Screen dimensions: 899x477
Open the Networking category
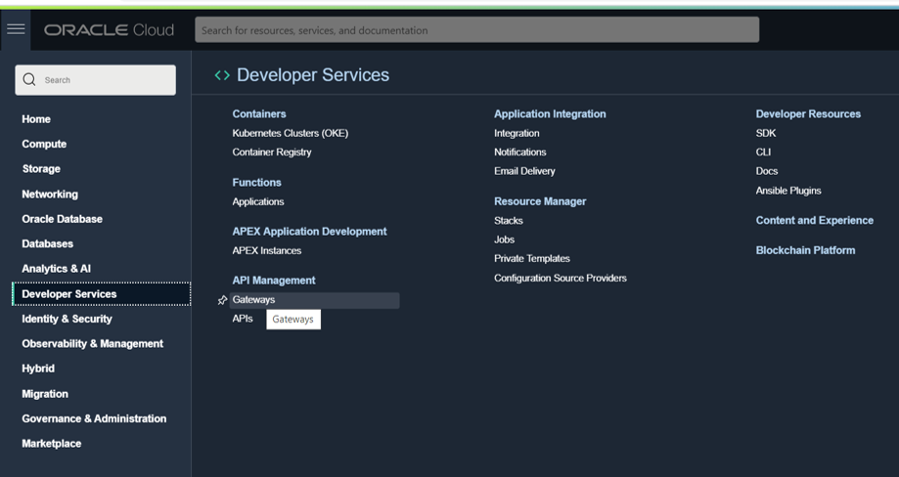[x=50, y=195]
